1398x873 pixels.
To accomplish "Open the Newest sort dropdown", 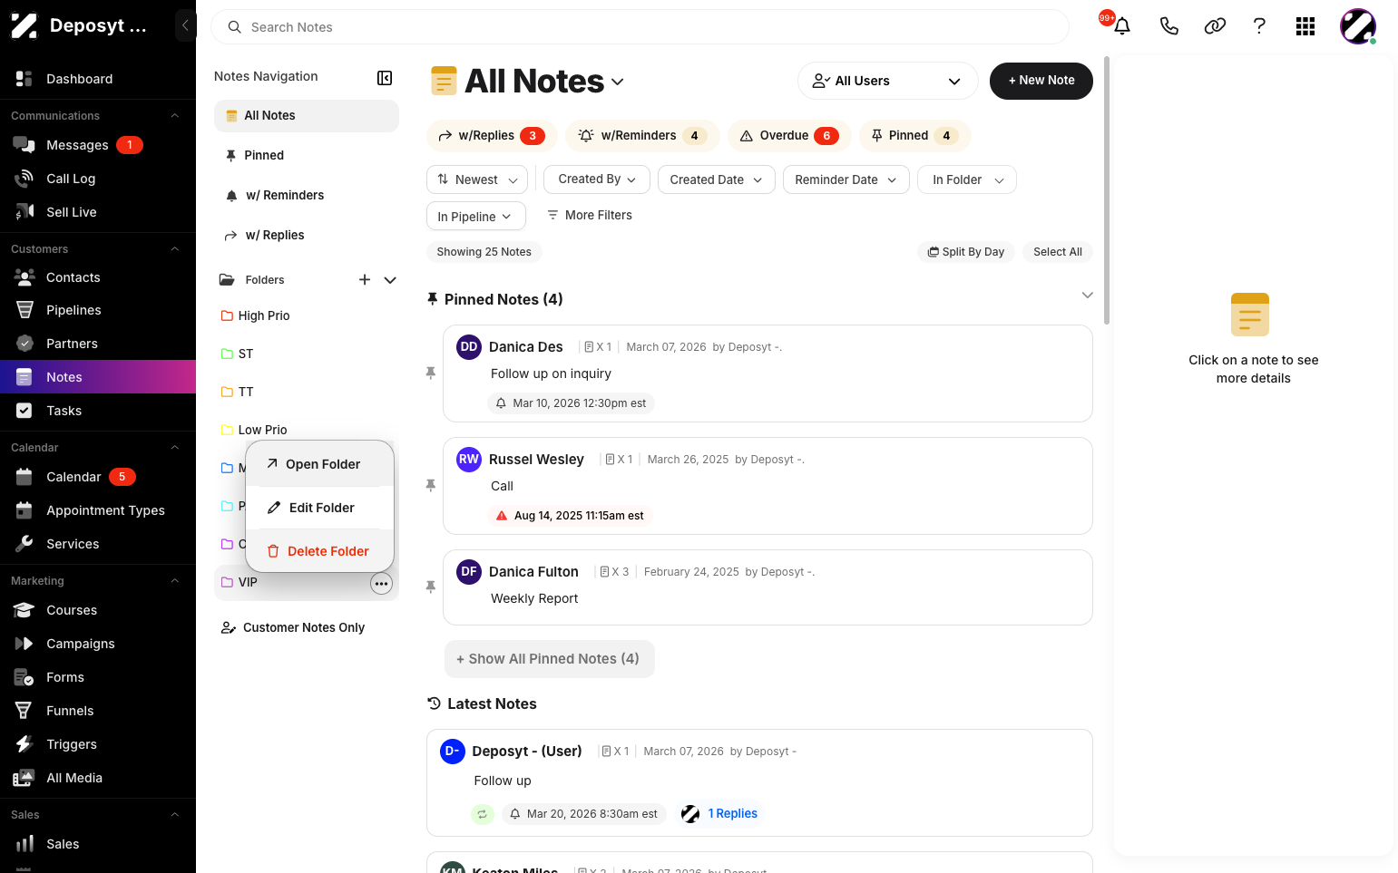I will 477,179.
